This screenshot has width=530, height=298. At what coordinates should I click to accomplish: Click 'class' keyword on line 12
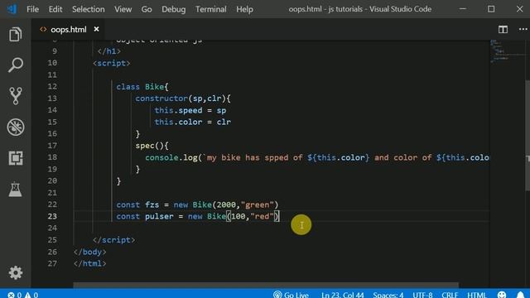[x=128, y=87]
